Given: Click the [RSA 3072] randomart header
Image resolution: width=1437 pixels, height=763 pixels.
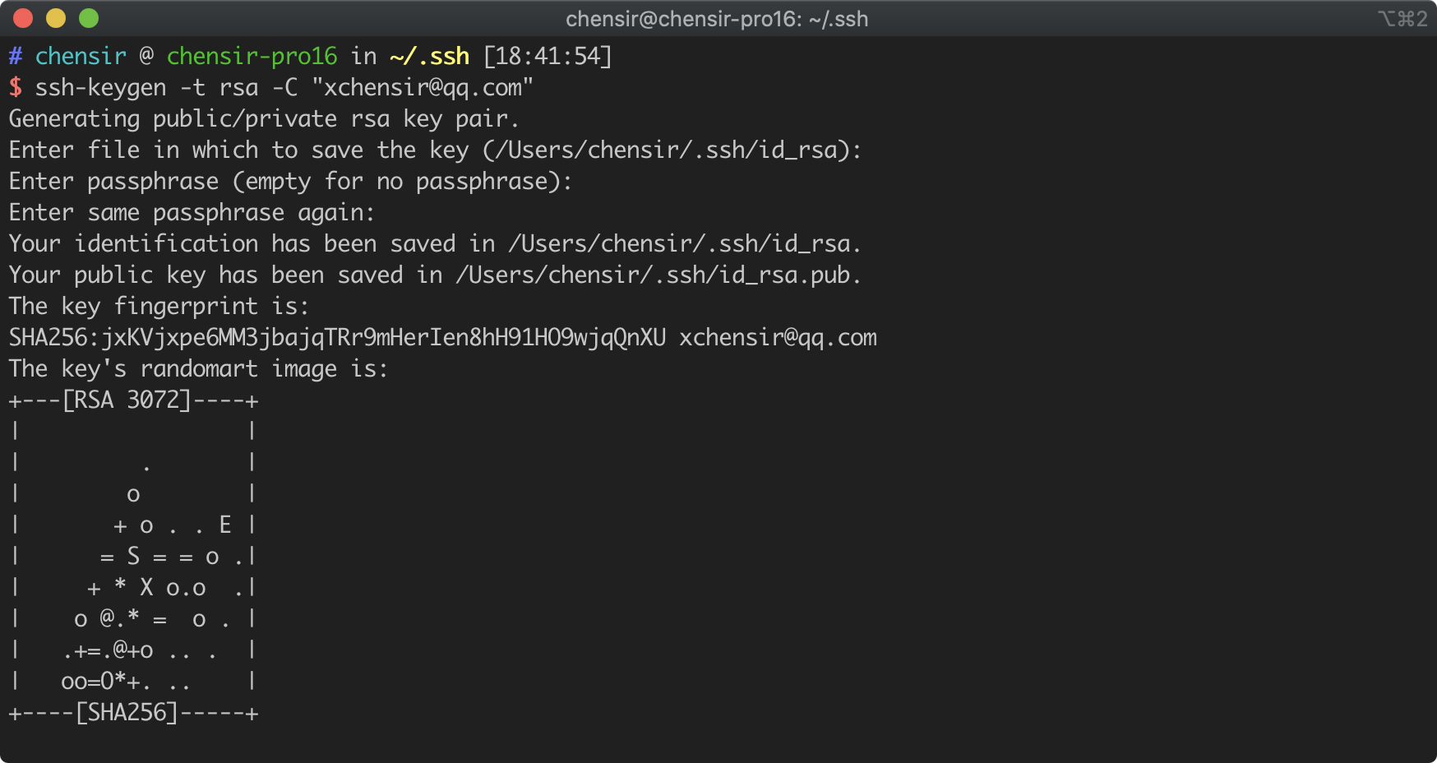Looking at the screenshot, I should tap(127, 400).
